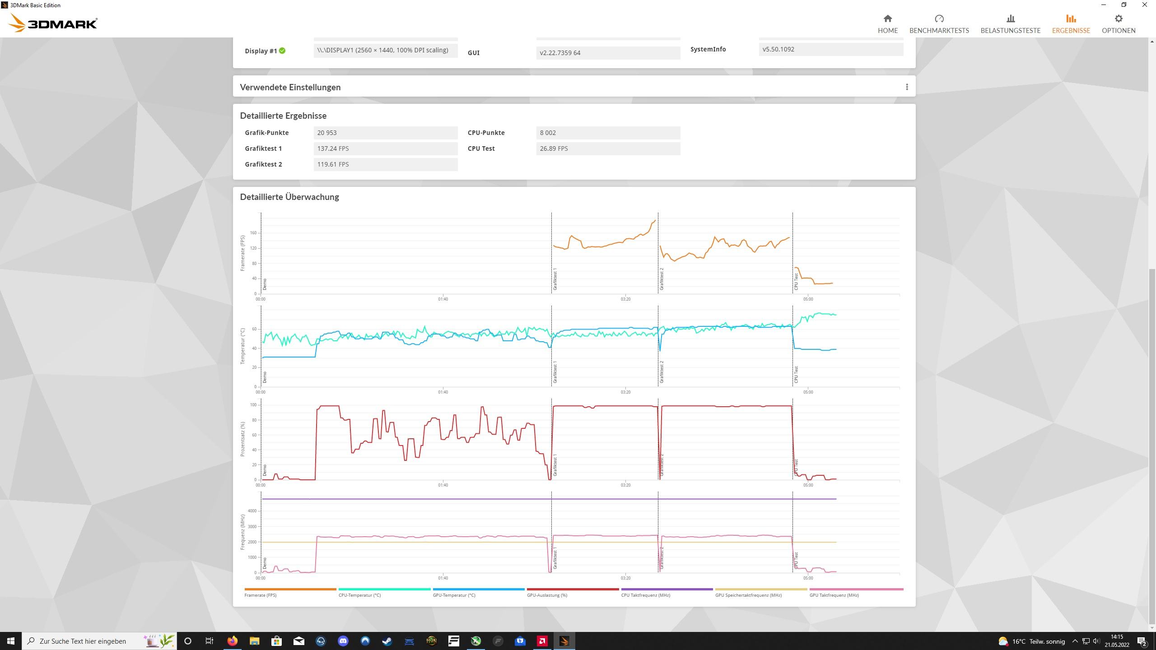This screenshot has height=650, width=1156.
Task: Toggle GPU Taktfrequenz (MHz) legend entry
Action: coord(856,592)
